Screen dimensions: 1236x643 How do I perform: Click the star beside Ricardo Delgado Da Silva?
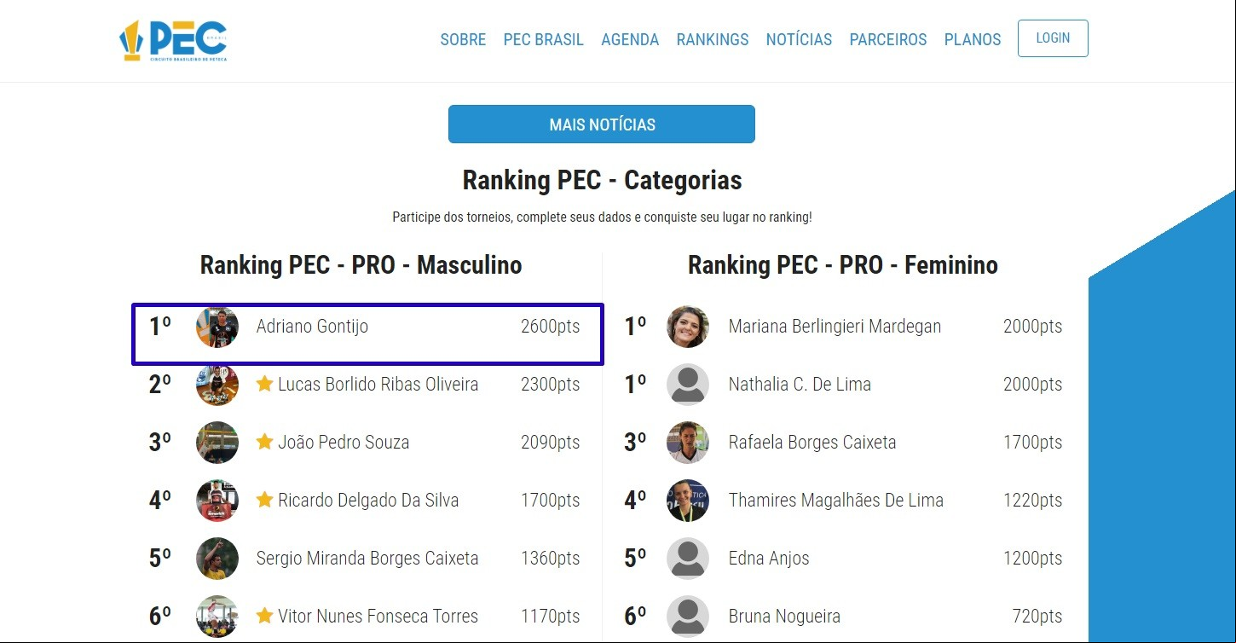[264, 500]
